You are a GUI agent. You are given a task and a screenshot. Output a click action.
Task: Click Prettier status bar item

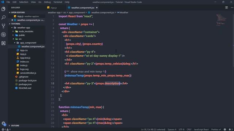click(216, 130)
